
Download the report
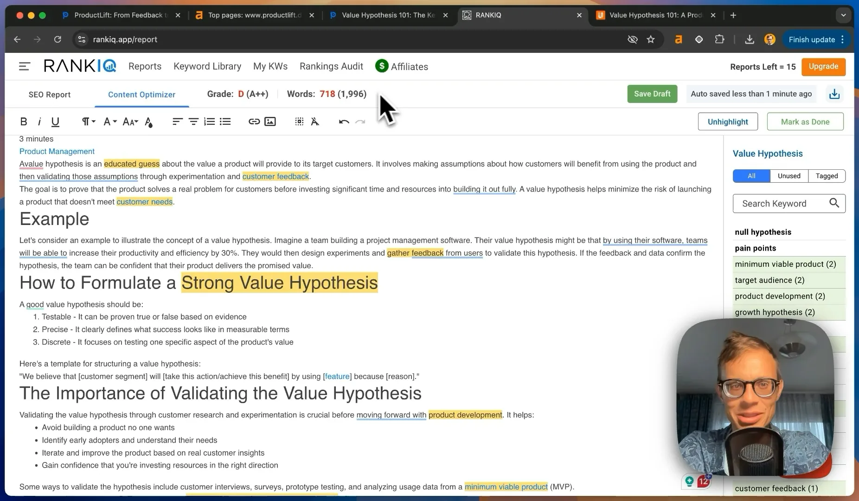pyautogui.click(x=834, y=94)
